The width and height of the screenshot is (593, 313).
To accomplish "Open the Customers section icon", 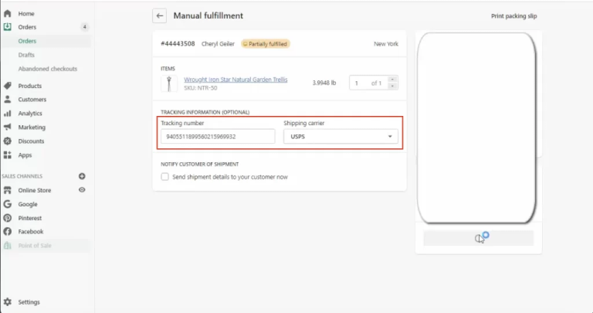I will 8,100.
